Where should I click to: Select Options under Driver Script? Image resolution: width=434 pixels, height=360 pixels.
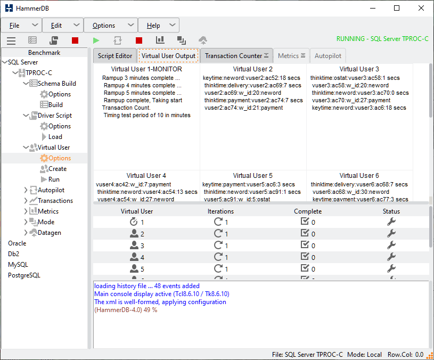pyautogui.click(x=60, y=126)
